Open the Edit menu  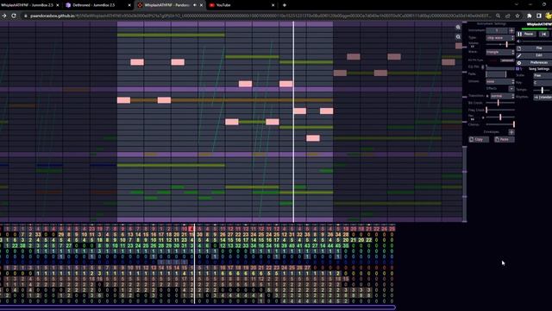tap(534, 55)
